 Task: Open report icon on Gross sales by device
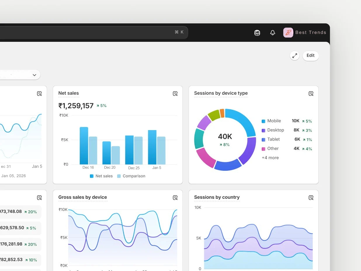pos(175,198)
